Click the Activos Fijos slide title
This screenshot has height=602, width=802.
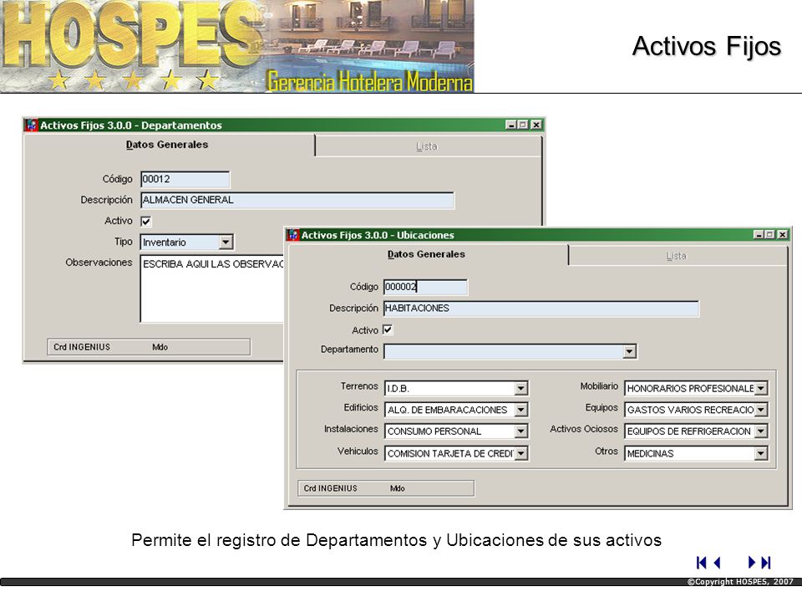click(x=707, y=46)
